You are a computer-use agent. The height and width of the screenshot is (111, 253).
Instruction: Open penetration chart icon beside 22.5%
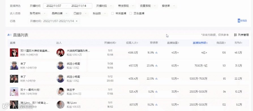156,79
